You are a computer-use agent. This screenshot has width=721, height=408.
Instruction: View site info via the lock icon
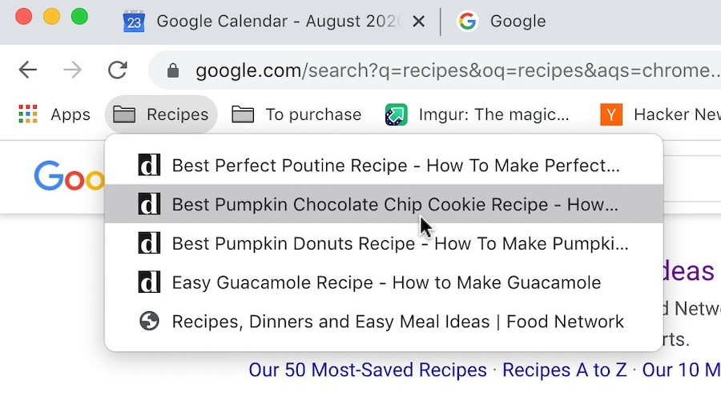(x=173, y=70)
